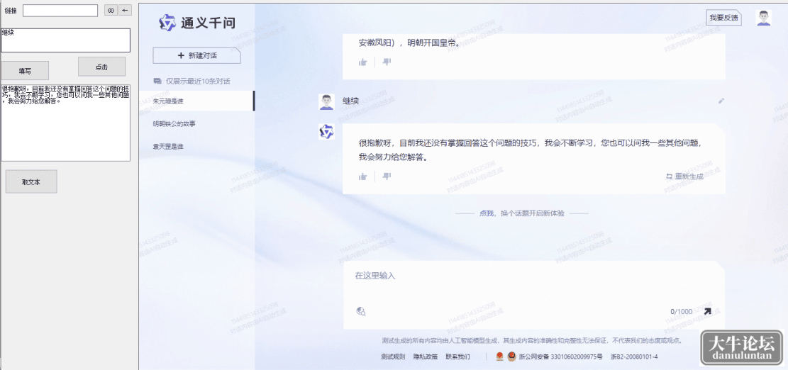Click 重新生成 to regenerate the reply
Screen dimensions: 788x370
(x=684, y=176)
